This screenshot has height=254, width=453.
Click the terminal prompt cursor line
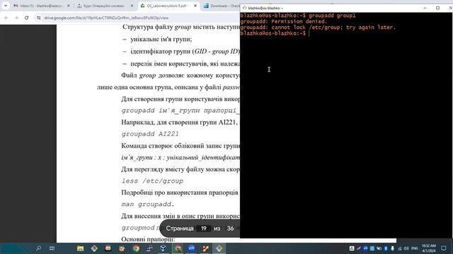(275, 33)
